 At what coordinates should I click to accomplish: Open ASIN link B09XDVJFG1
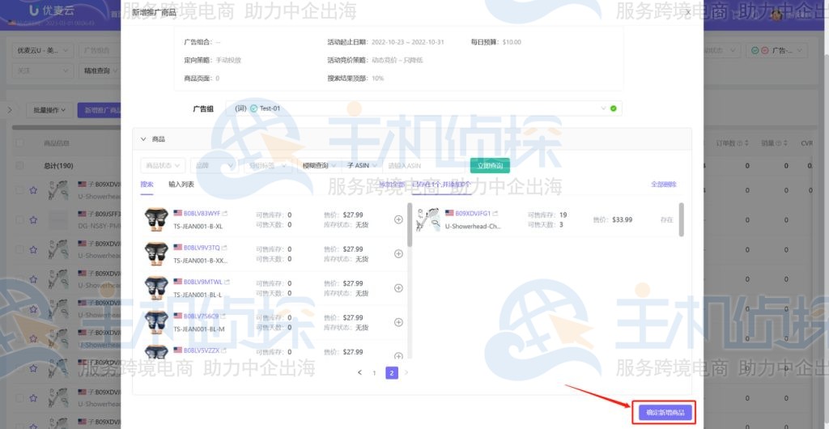pos(473,214)
